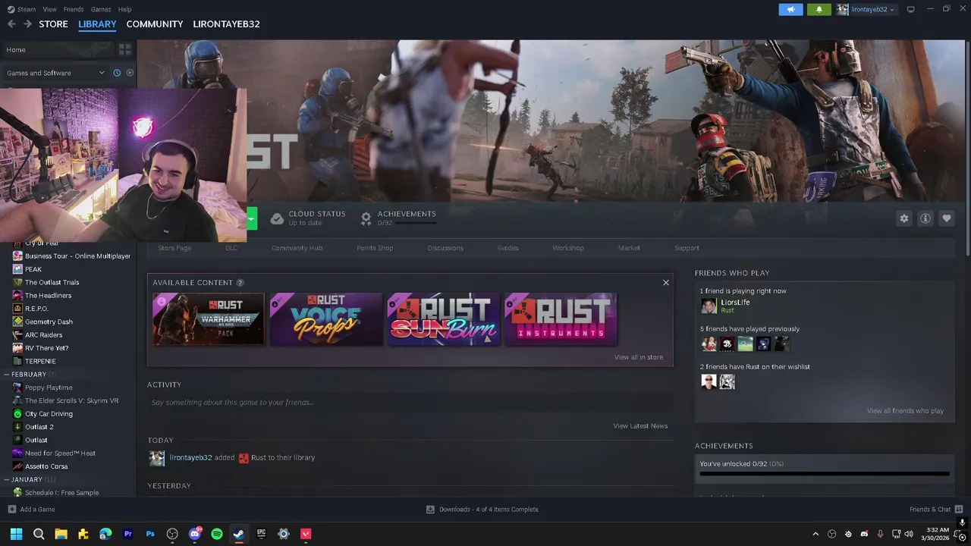Open the View menu
The width and height of the screenshot is (971, 546).
tap(50, 9)
